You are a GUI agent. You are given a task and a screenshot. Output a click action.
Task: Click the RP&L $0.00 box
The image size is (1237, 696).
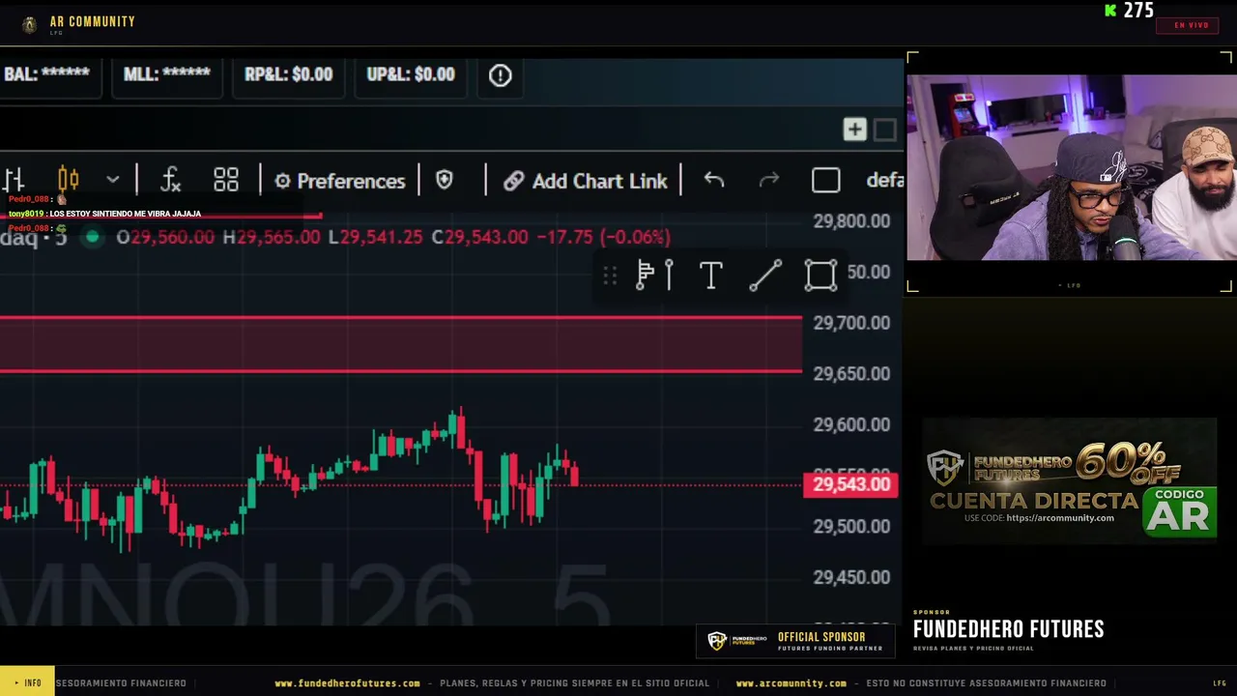[x=288, y=75]
